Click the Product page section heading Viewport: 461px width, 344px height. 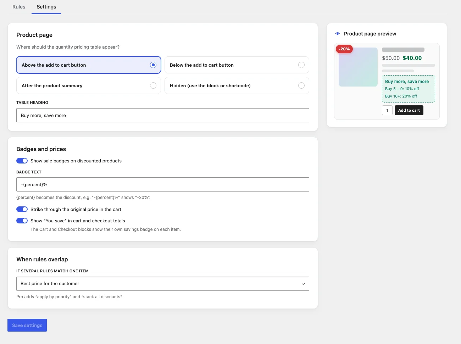[34, 35]
